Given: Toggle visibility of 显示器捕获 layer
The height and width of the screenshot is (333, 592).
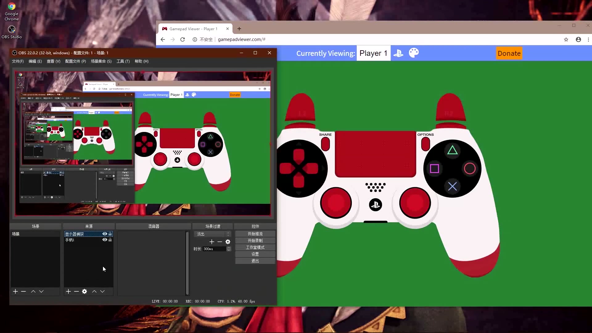Looking at the screenshot, I should (x=105, y=233).
